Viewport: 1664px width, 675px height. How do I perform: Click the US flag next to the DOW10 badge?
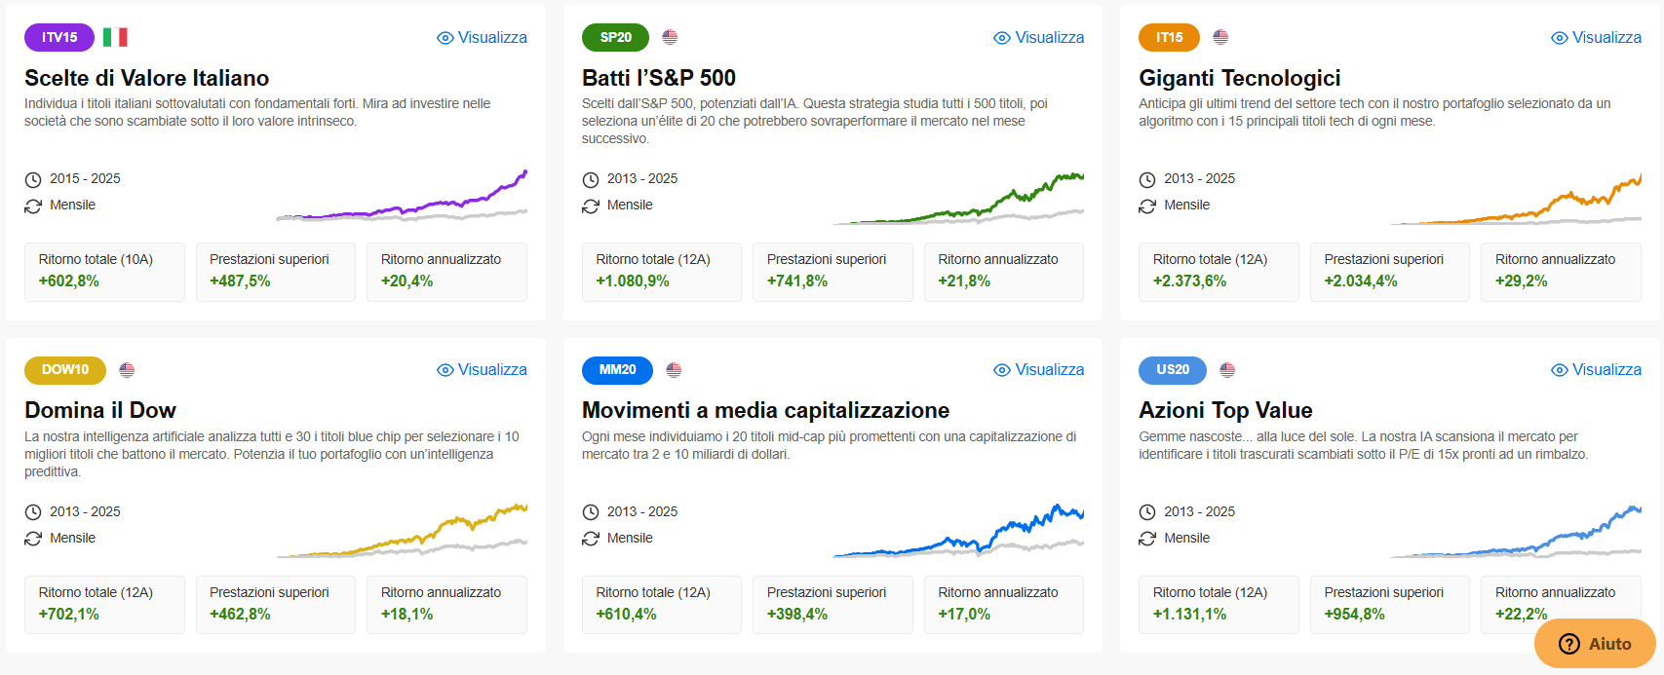127,370
